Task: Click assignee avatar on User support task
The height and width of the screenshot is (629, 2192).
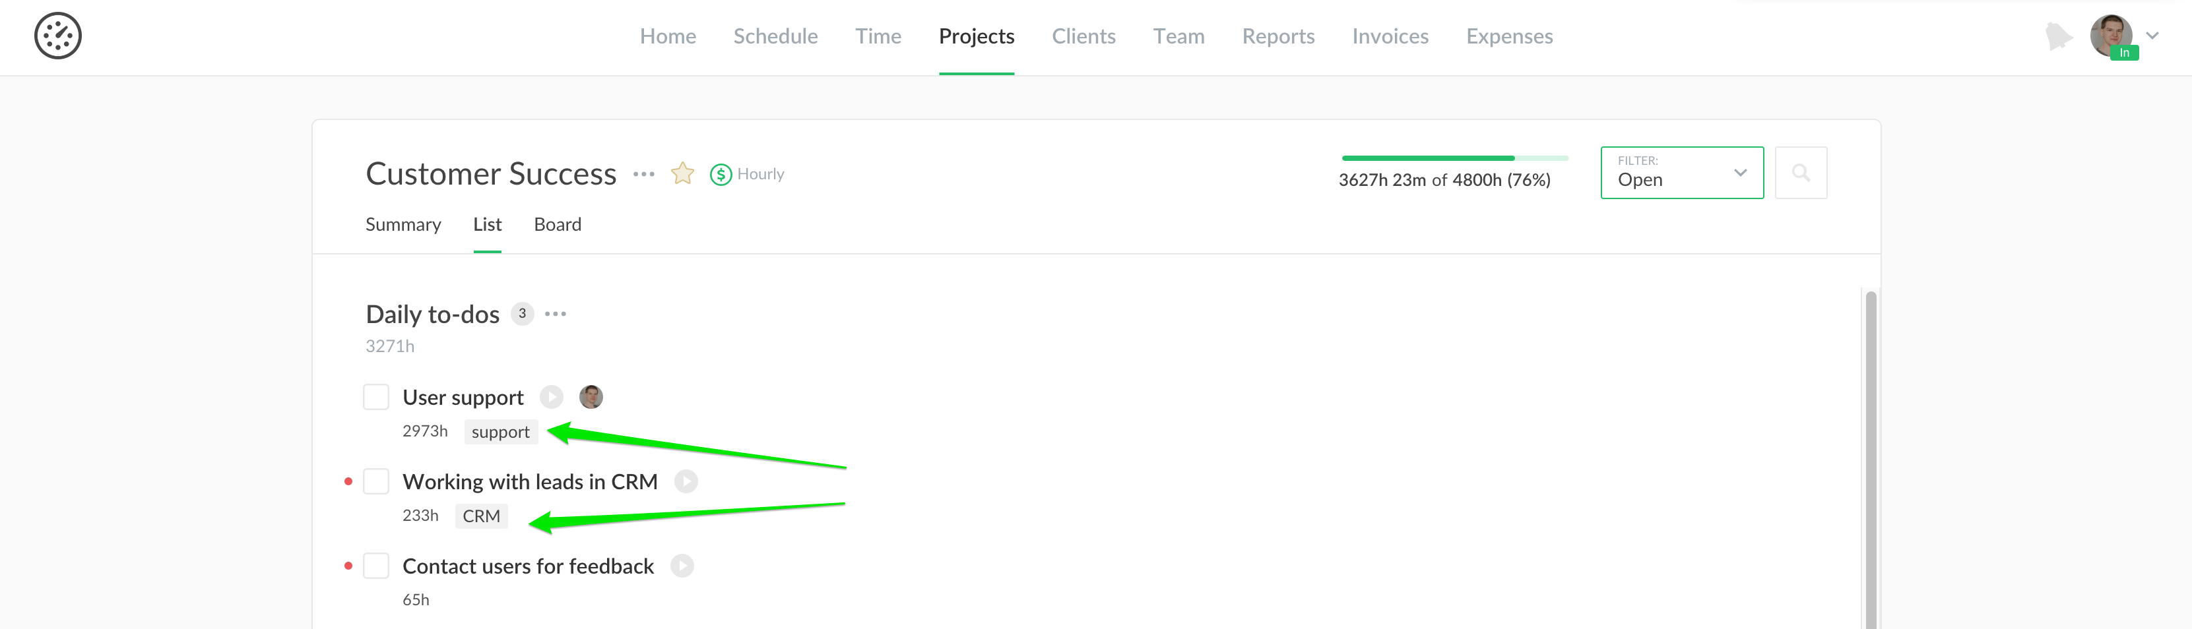Action: tap(591, 397)
